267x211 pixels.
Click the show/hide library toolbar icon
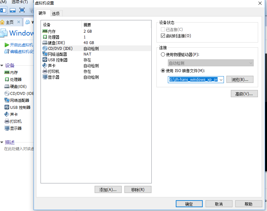point(3,10)
